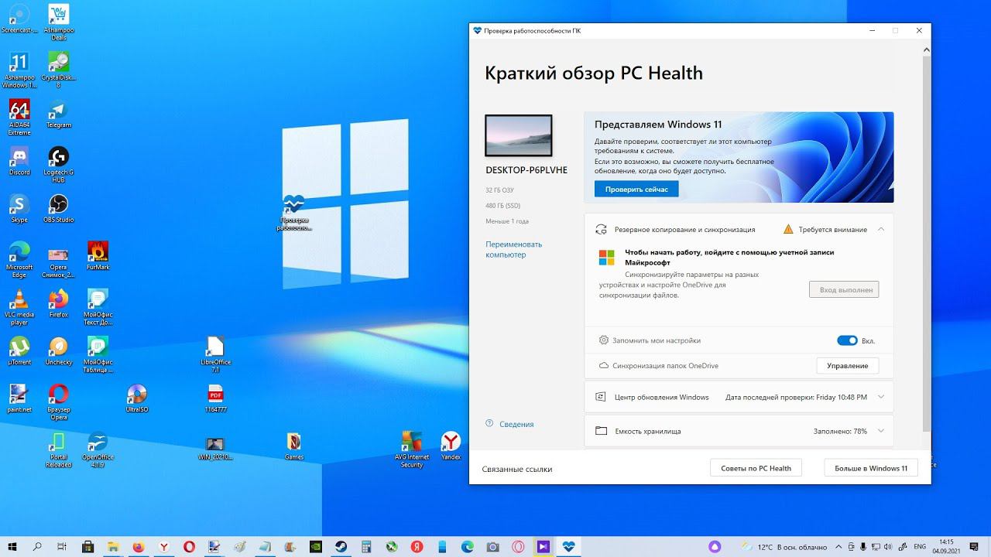Open the Сведения about link

(516, 424)
